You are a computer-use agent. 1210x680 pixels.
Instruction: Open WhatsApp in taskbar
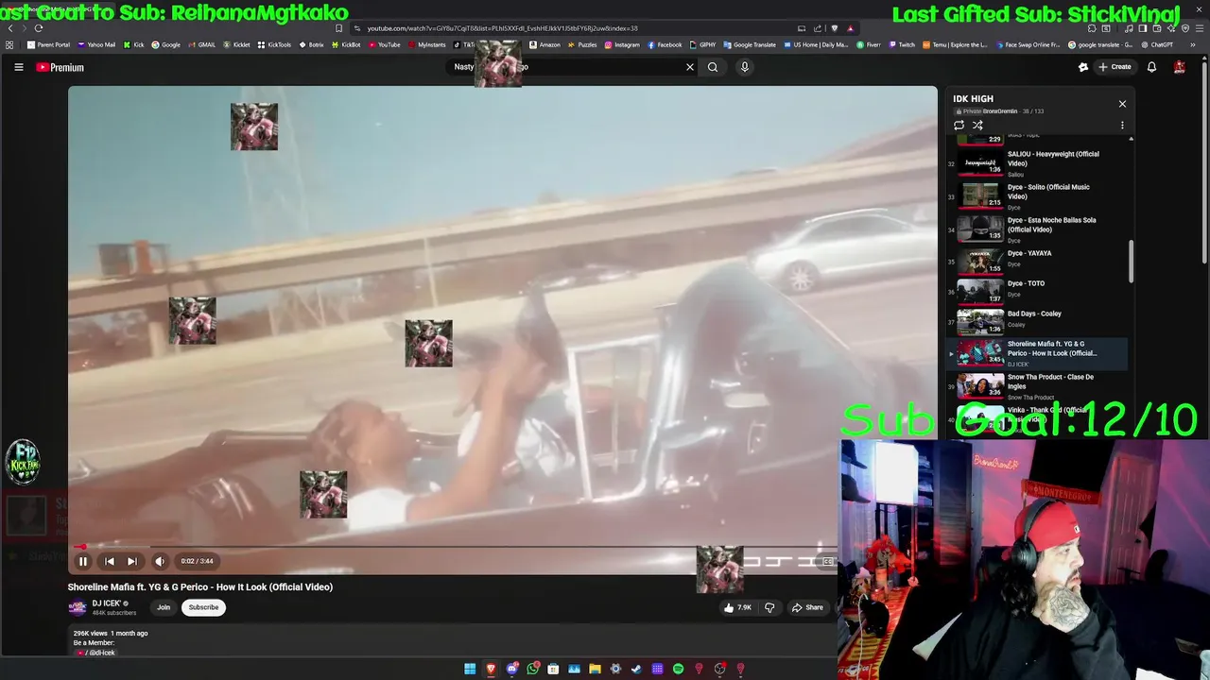[x=532, y=669]
